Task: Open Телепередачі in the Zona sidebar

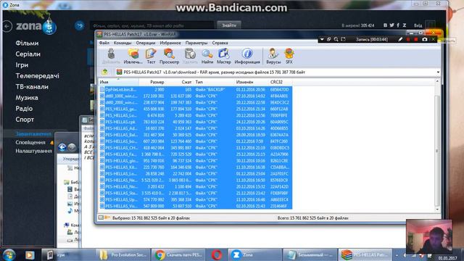Action: [37, 76]
